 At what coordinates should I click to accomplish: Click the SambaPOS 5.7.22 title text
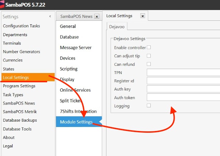click(25, 5)
